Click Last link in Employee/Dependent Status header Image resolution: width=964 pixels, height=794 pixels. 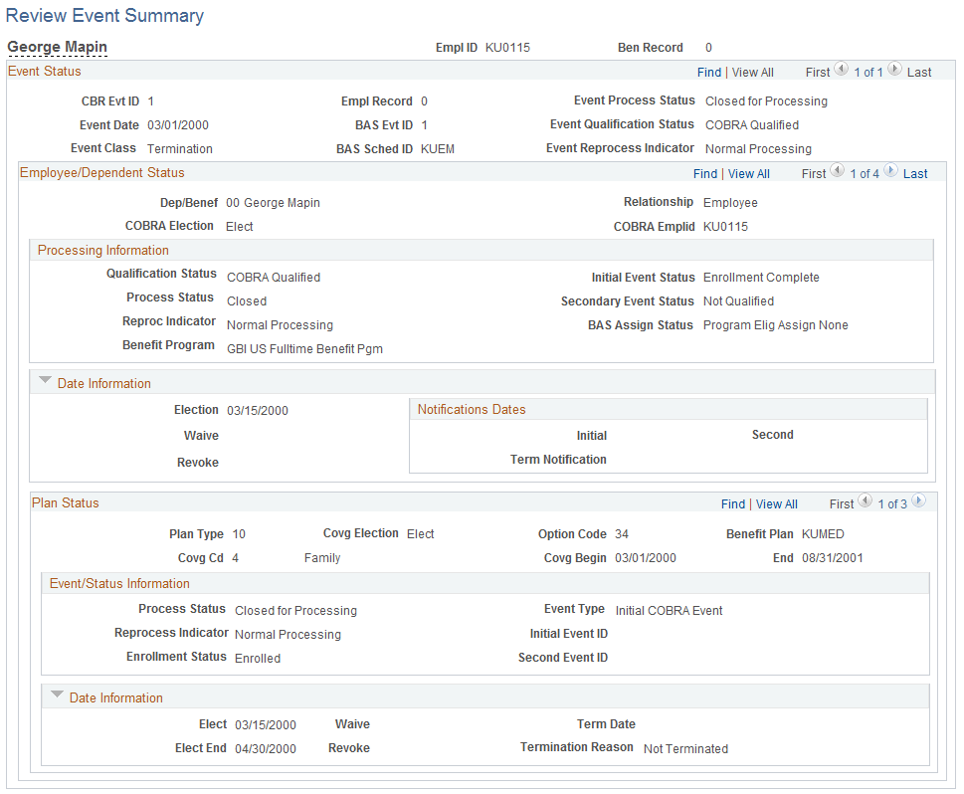[915, 174]
